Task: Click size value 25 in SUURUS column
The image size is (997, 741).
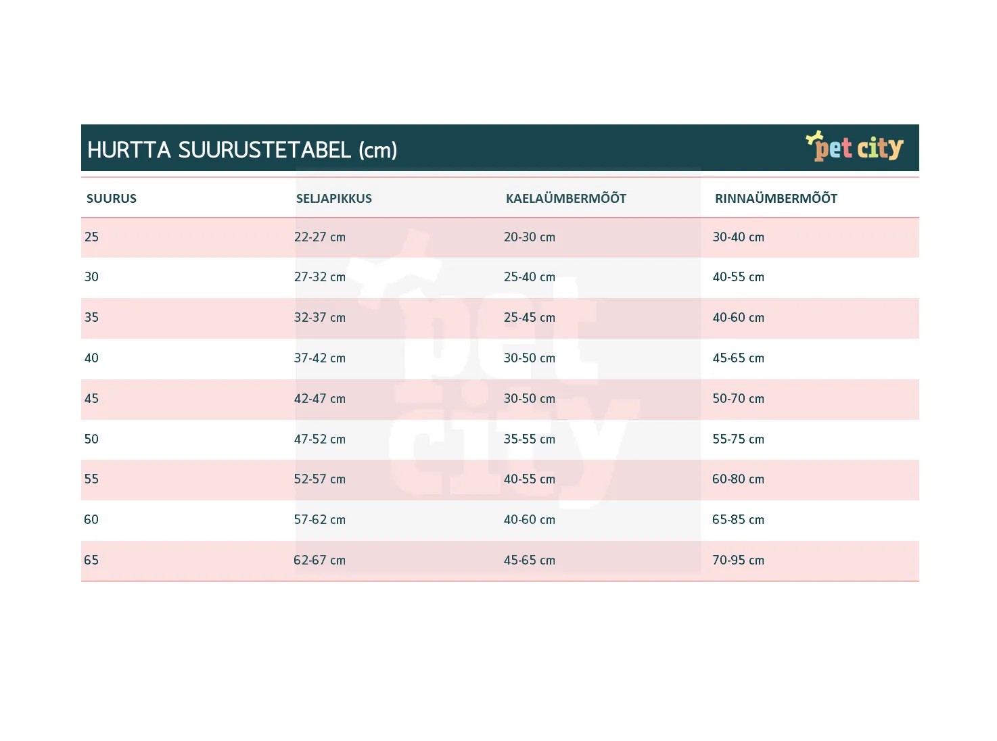Action: pos(91,237)
